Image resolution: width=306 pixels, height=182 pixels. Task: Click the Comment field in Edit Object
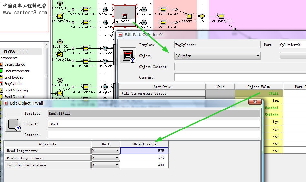tap(154, 135)
